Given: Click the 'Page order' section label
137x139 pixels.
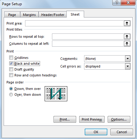Looking at the screenshot, I should 15,82.
